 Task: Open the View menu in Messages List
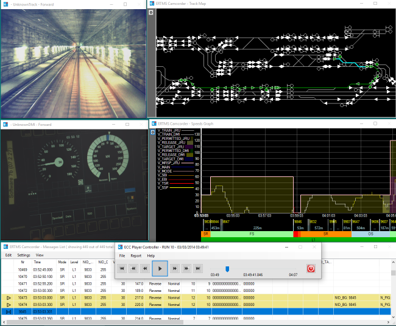(x=40, y=255)
